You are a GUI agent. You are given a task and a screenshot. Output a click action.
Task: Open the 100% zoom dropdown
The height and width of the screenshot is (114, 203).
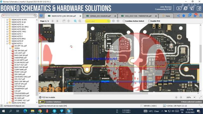191,97
